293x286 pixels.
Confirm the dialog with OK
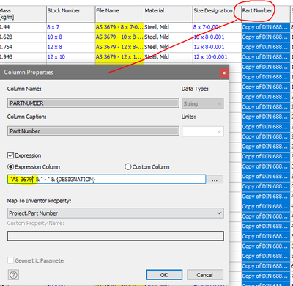click(x=164, y=275)
